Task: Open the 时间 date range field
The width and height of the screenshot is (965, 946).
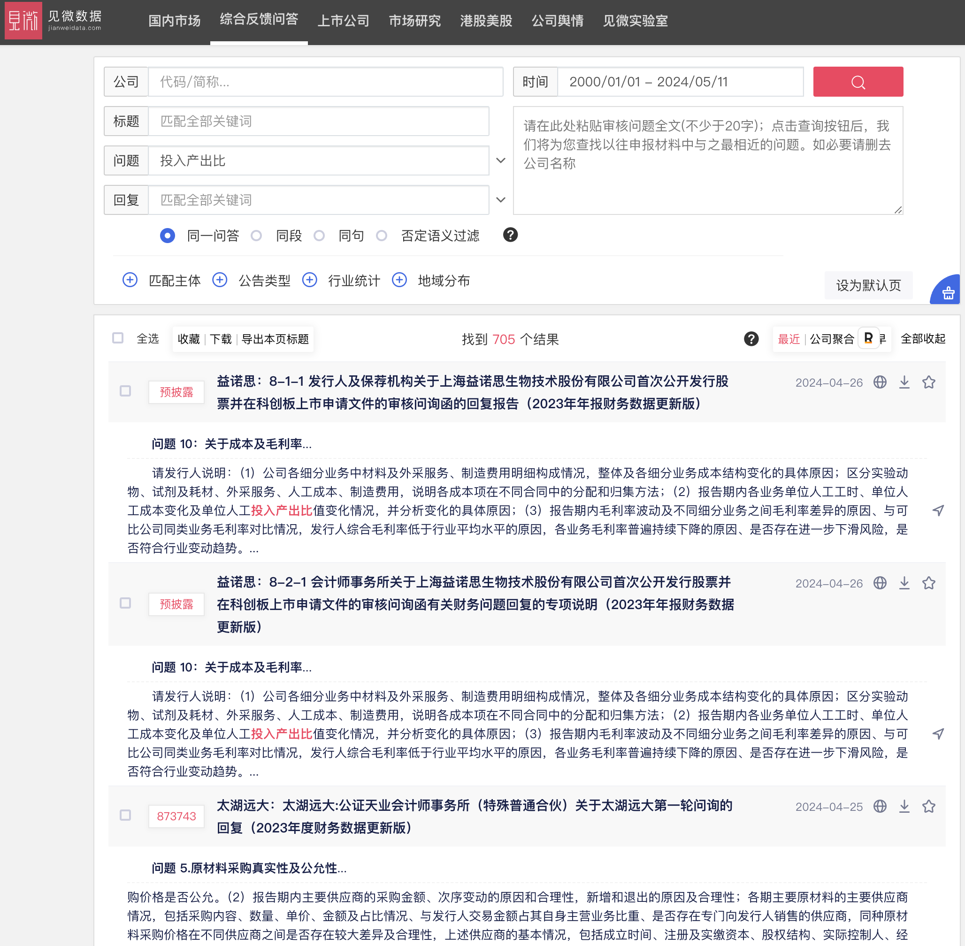Action: click(680, 82)
